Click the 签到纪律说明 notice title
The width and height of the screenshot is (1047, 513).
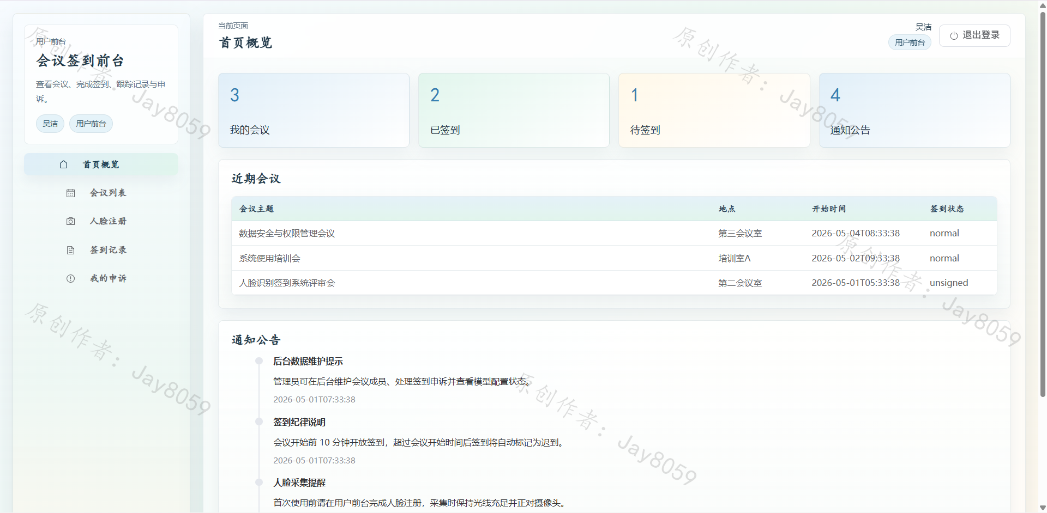(x=299, y=422)
